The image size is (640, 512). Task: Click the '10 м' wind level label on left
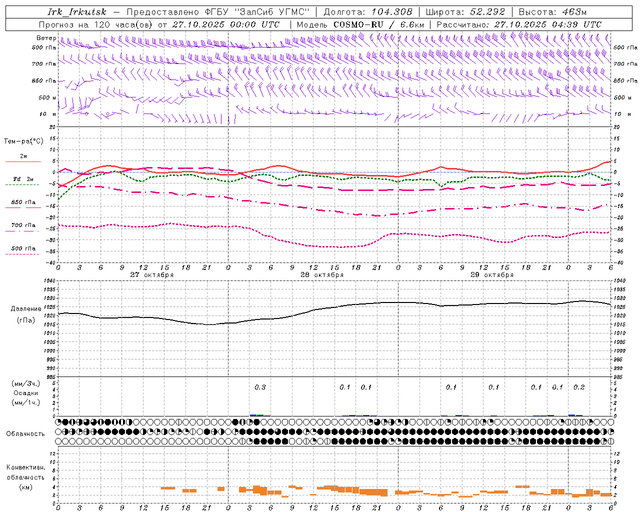click(x=47, y=114)
